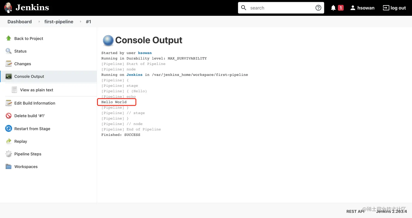Click the Jenkins butler logo icon
The image size is (412, 218).
[x=8, y=8]
